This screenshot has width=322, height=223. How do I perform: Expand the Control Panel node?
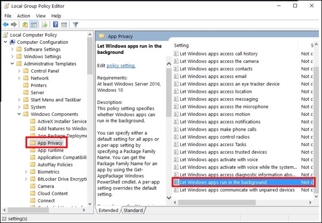pos(19,71)
